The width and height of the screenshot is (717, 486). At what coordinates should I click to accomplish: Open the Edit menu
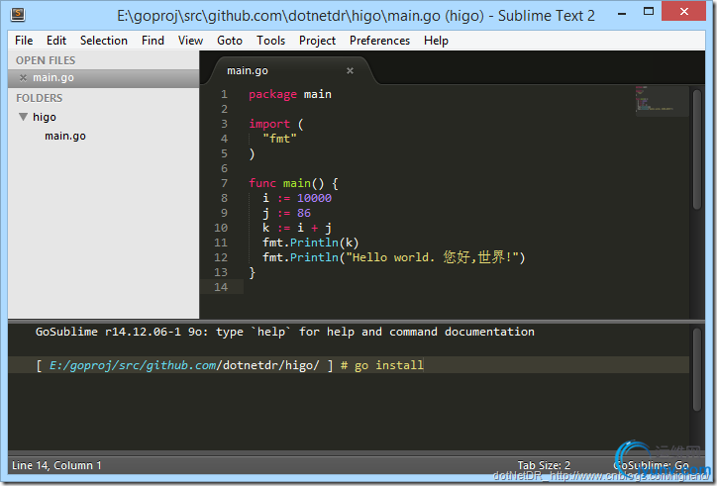point(56,41)
